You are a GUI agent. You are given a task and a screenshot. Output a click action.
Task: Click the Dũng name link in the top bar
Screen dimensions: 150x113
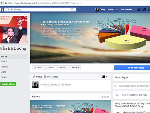pyautogui.click(x=102, y=10)
